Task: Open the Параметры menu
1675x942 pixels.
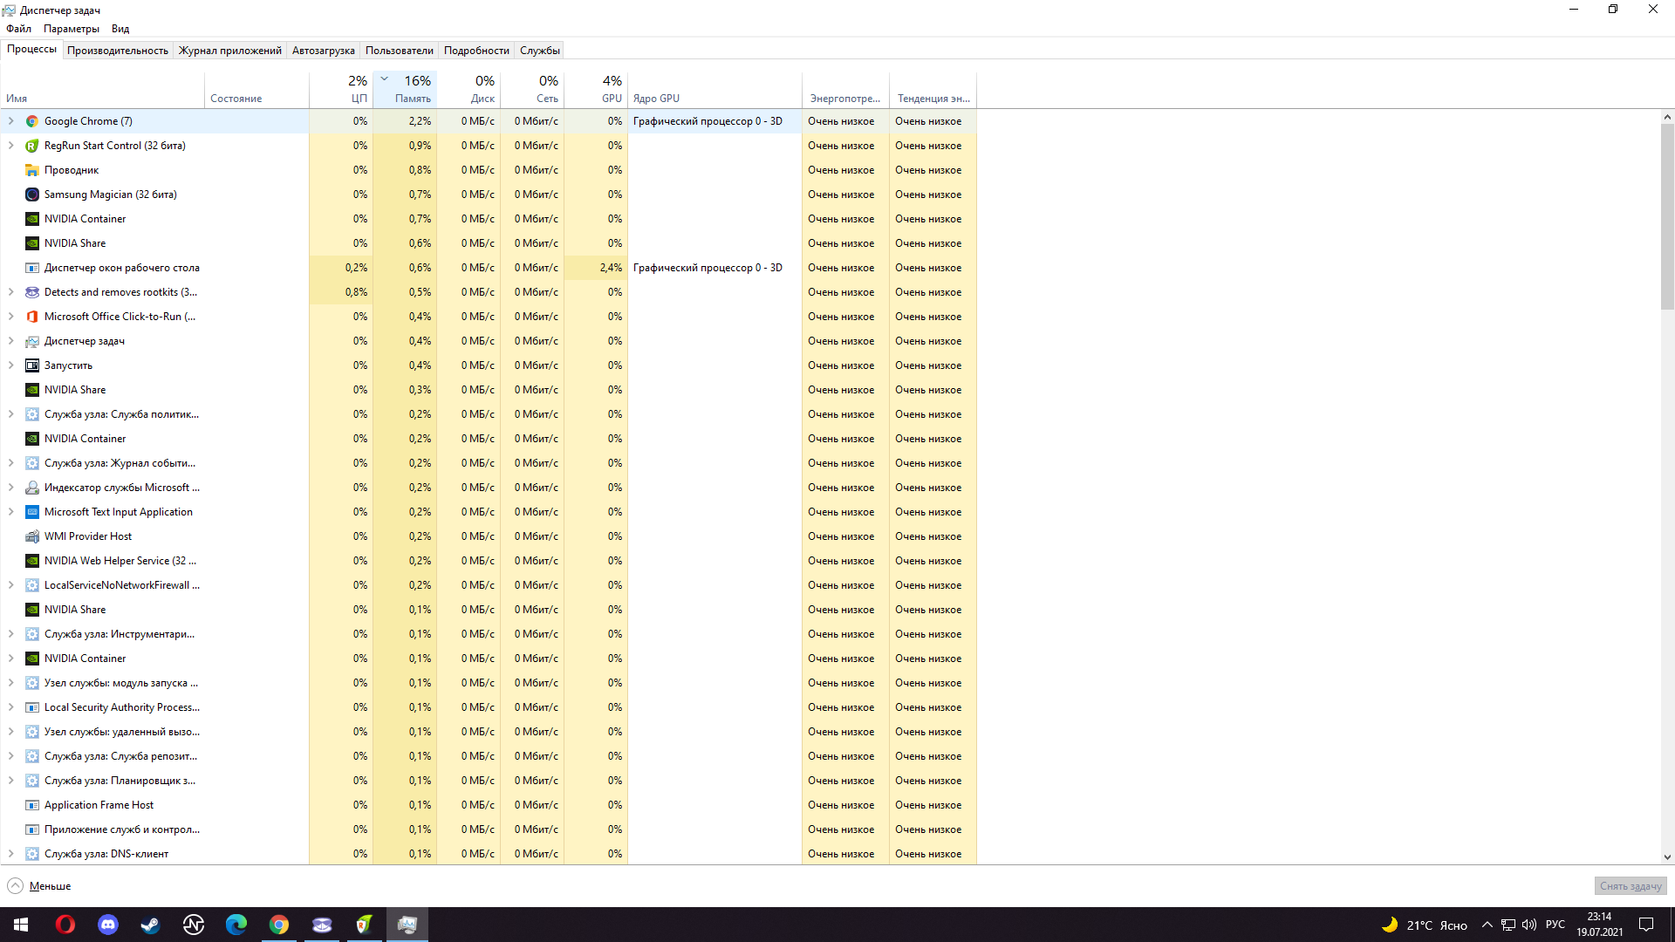Action: 72,29
